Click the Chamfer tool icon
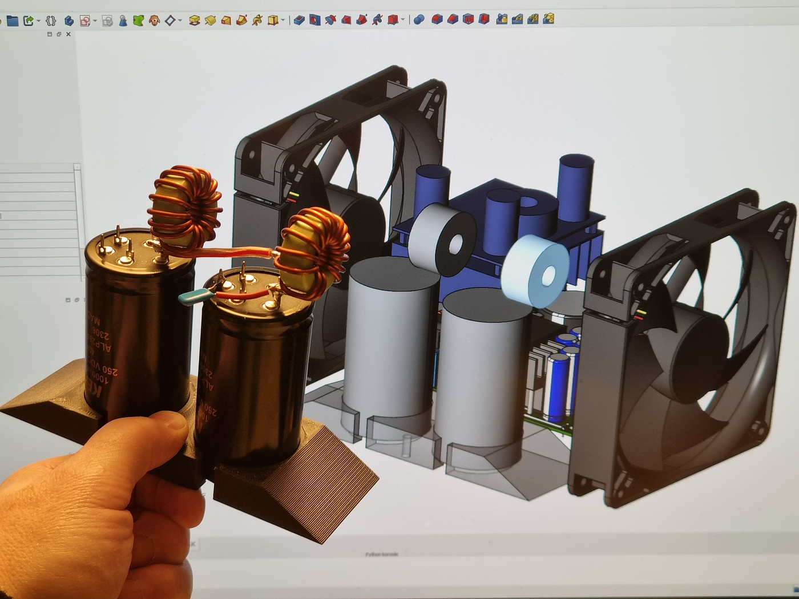The height and width of the screenshot is (599, 799). click(453, 19)
